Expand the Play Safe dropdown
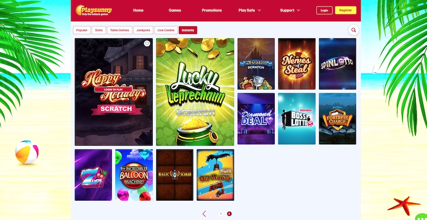 point(249,10)
